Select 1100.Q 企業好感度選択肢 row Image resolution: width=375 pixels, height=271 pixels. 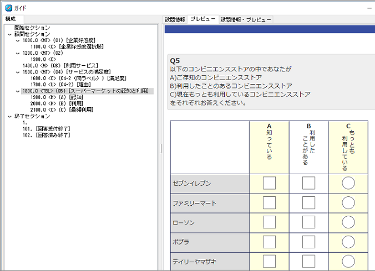click(67, 46)
